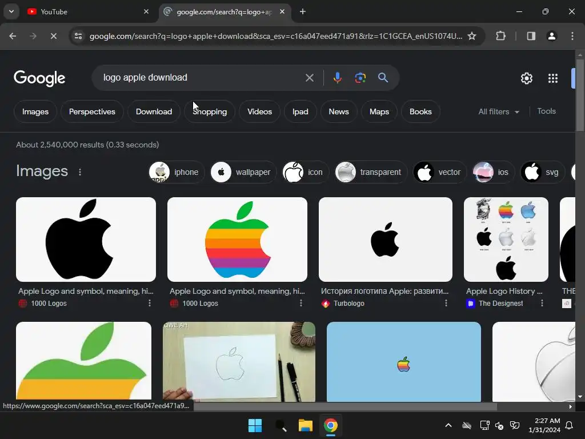Open the Turbologo small apple thumbnail

point(386,240)
